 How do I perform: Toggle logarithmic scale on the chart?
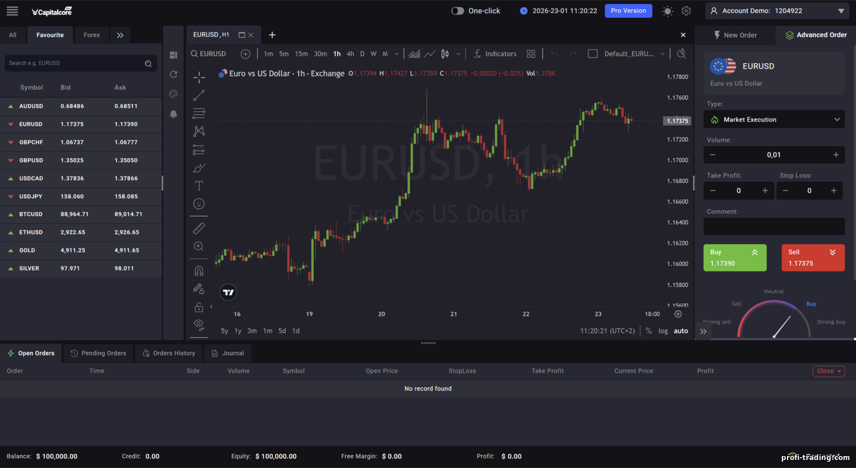click(x=663, y=330)
